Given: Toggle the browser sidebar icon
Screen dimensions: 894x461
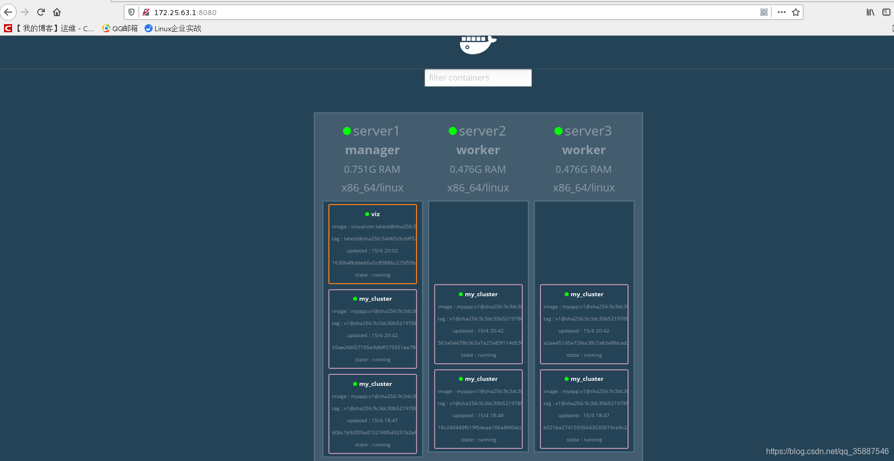Looking at the screenshot, I should (886, 12).
